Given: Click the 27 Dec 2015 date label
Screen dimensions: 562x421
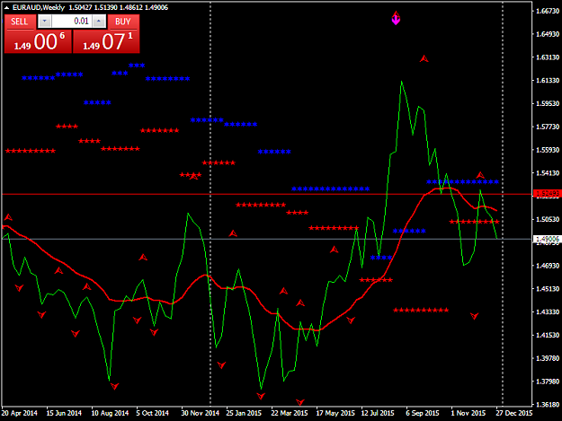Looking at the screenshot, I should tap(514, 413).
